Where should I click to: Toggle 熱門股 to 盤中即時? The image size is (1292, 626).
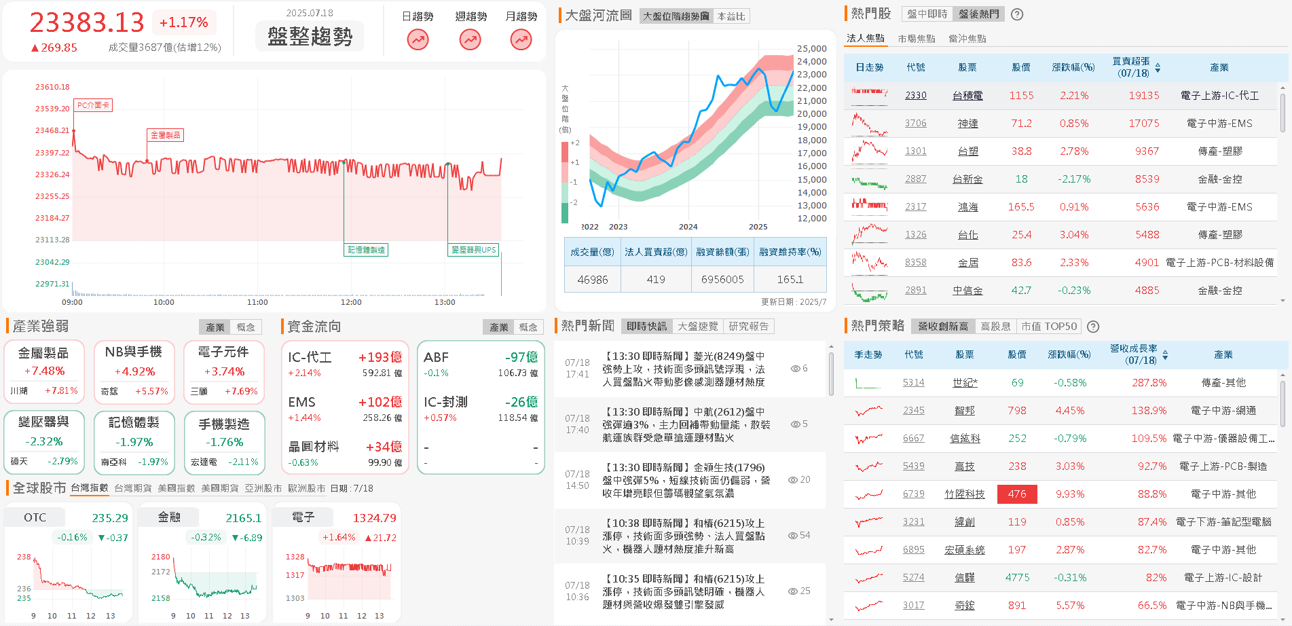pos(927,14)
